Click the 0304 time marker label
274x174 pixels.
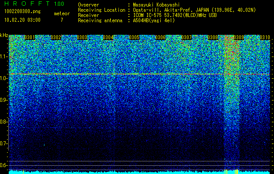click(108, 37)
